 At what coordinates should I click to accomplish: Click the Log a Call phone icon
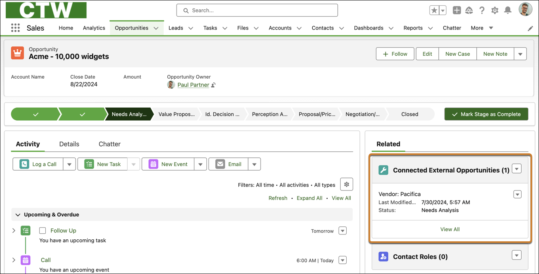tap(24, 164)
